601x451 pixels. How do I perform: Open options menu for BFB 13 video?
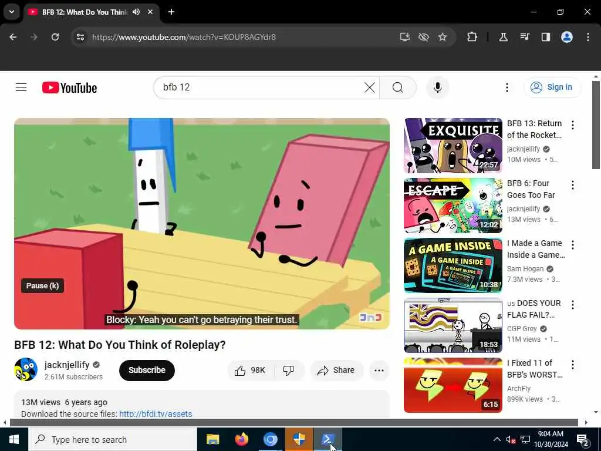click(x=573, y=125)
